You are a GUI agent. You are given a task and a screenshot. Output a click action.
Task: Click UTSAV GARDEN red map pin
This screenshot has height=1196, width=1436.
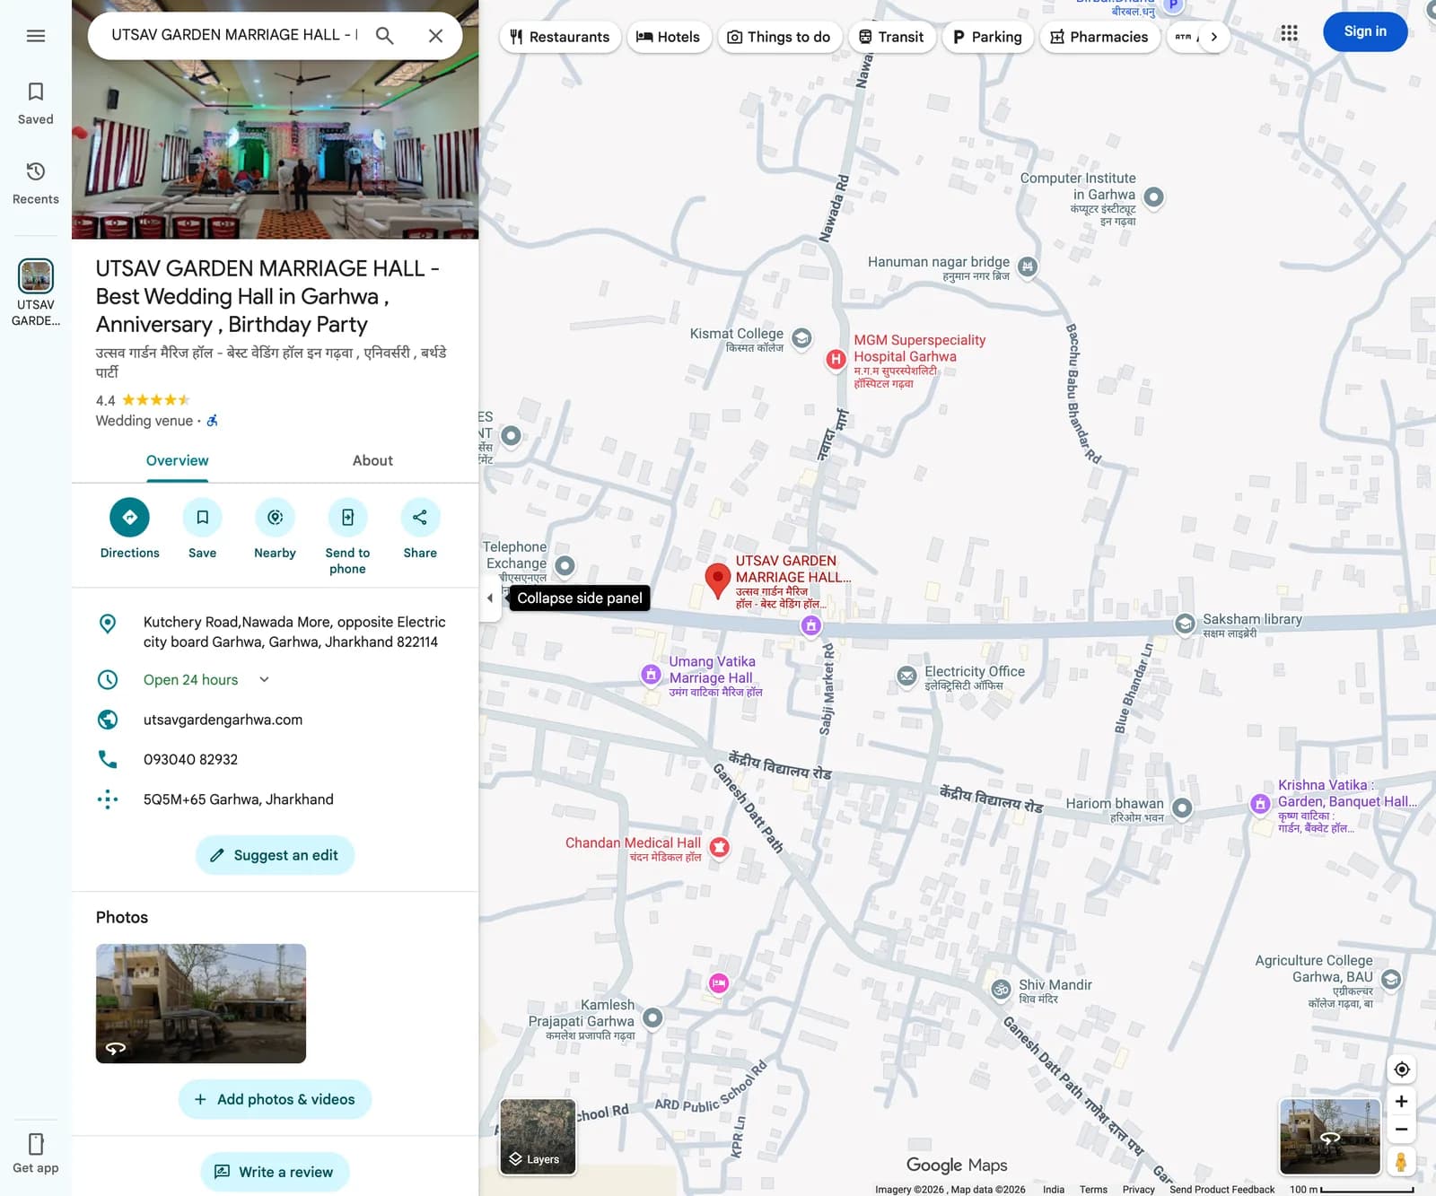click(717, 581)
